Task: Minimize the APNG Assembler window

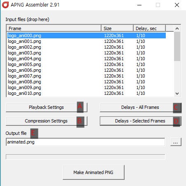Action: point(139,5)
